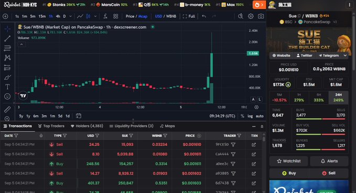The height and width of the screenshot is (193, 356).
Task: Select the line chart style icon
Action: click(x=80, y=16)
